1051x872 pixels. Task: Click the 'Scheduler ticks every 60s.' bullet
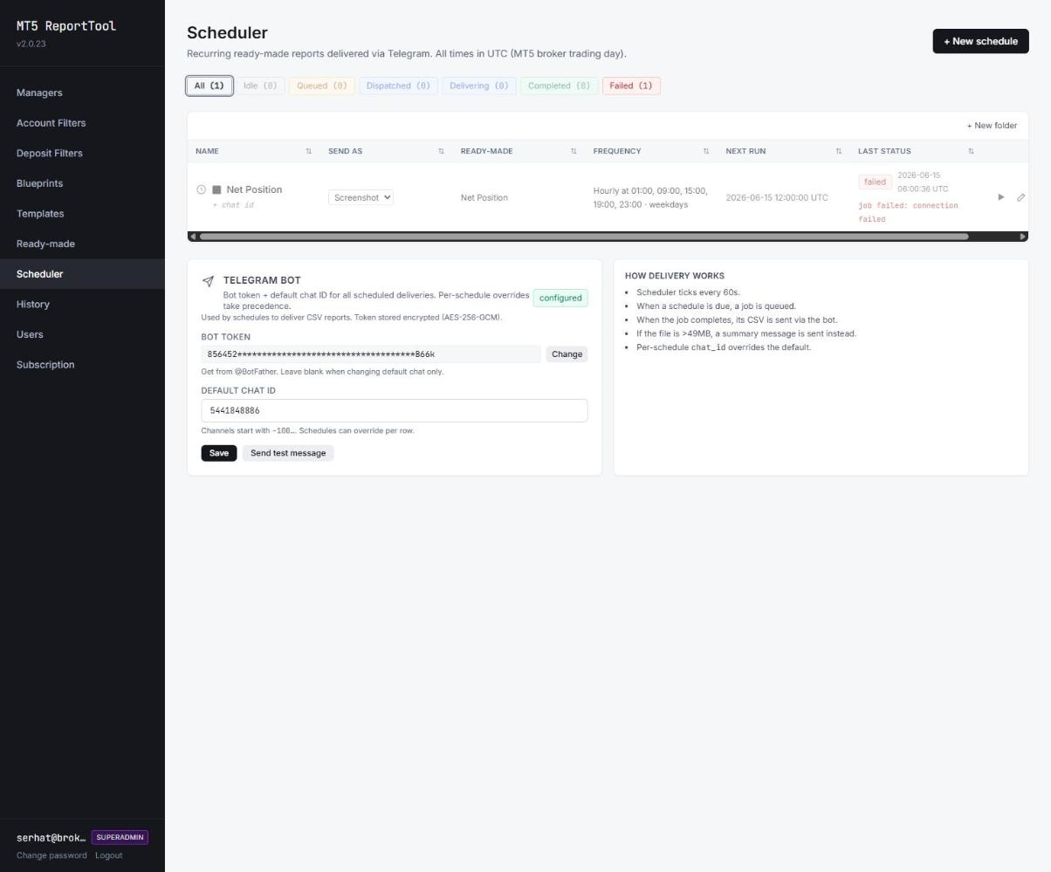click(x=688, y=292)
